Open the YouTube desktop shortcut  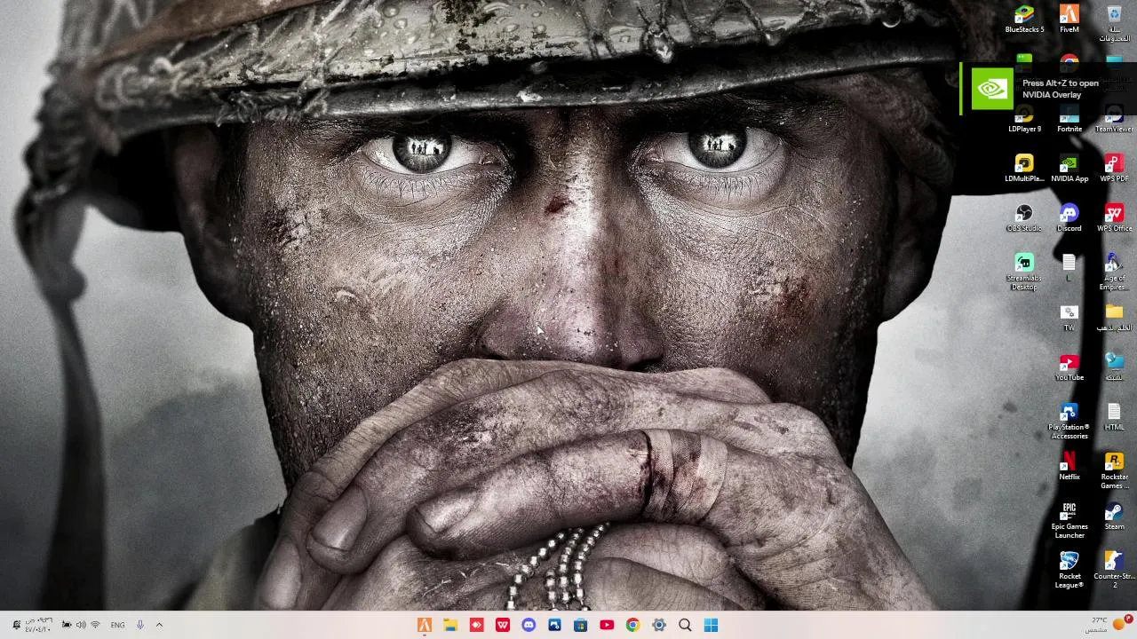click(x=1069, y=367)
